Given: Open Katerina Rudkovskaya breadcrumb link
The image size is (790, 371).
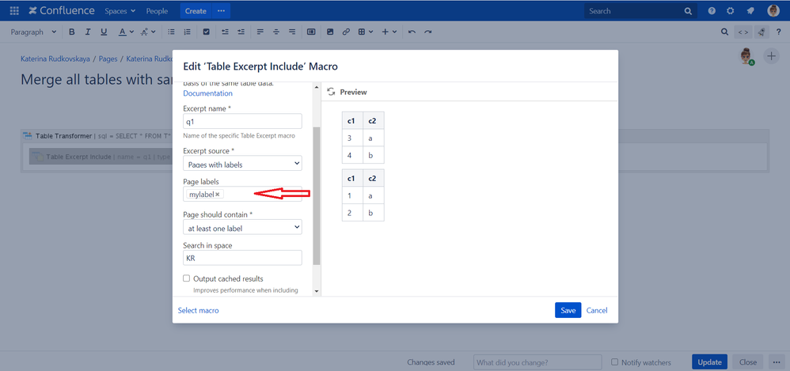Looking at the screenshot, I should [x=55, y=59].
